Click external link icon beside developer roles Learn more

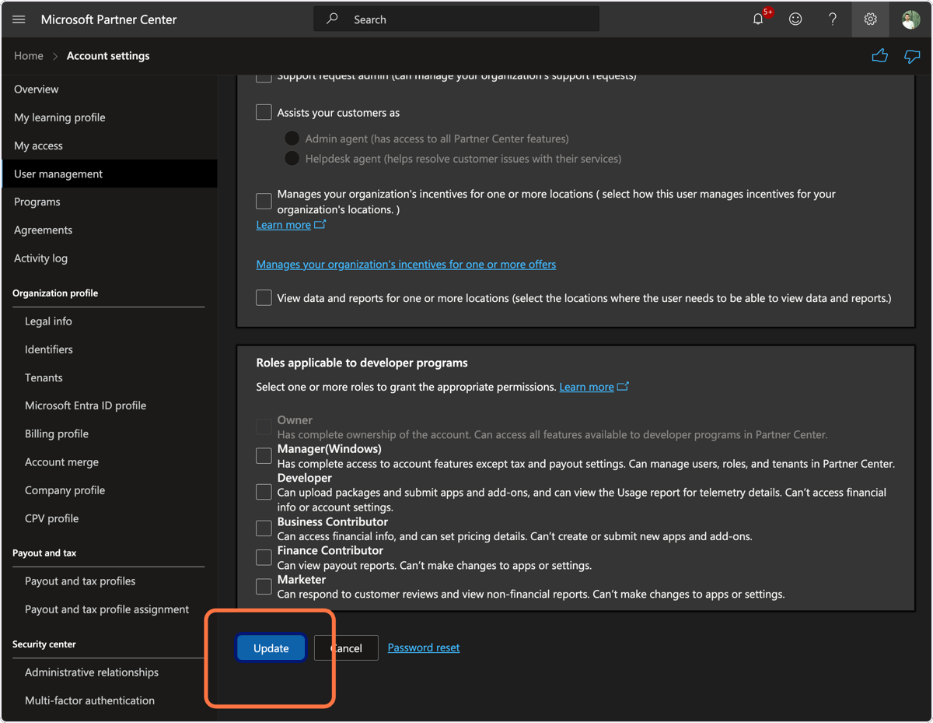pyautogui.click(x=623, y=386)
